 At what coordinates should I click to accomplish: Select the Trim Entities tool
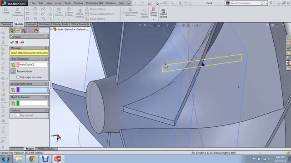tap(59, 12)
